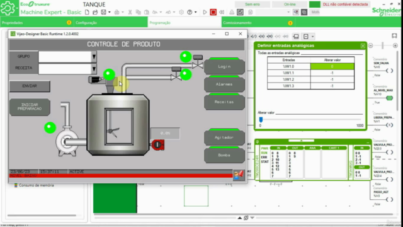Start the controller with the Play icon
The height and width of the screenshot is (227, 403).
point(205,12)
